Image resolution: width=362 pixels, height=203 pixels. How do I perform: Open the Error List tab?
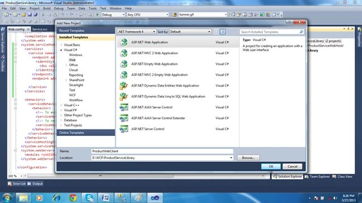17,184
